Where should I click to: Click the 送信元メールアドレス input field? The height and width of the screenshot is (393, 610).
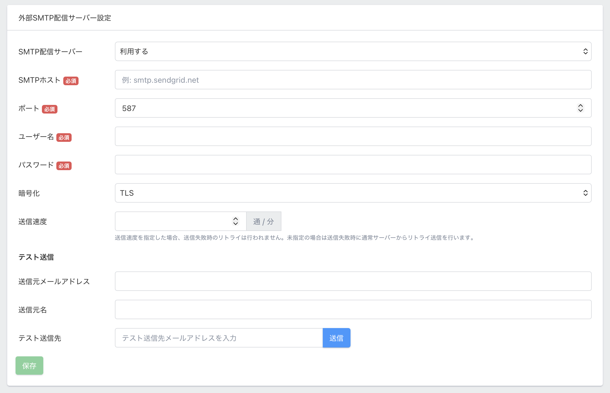tap(353, 281)
